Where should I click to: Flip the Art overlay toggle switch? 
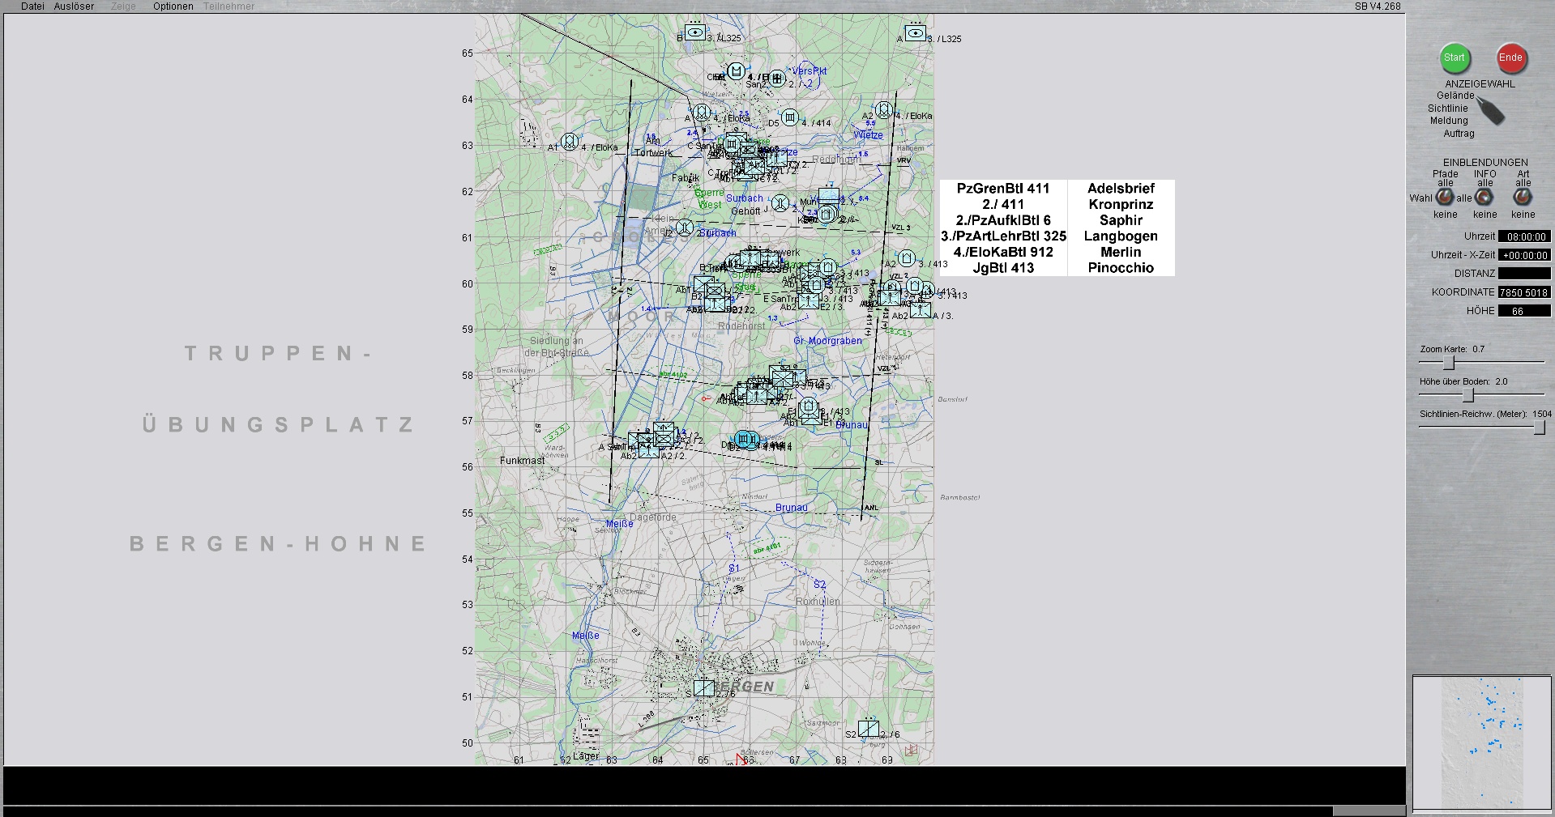(1523, 197)
